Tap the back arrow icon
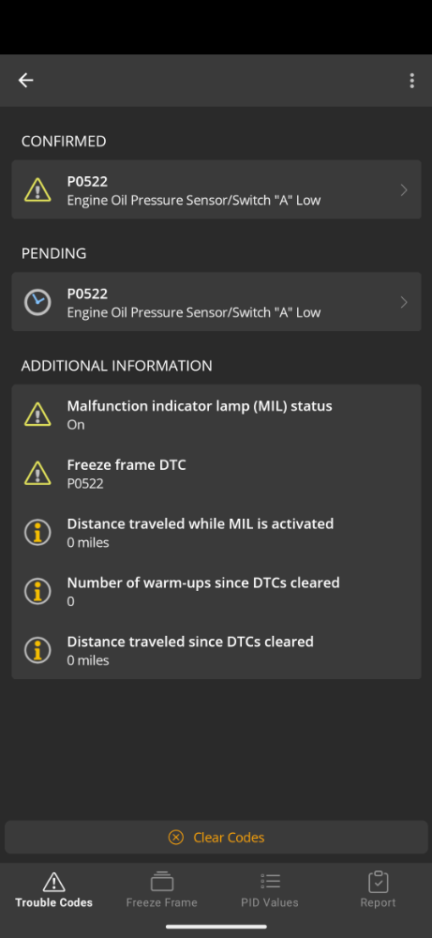Screen dimensions: 432x938 click(x=25, y=80)
